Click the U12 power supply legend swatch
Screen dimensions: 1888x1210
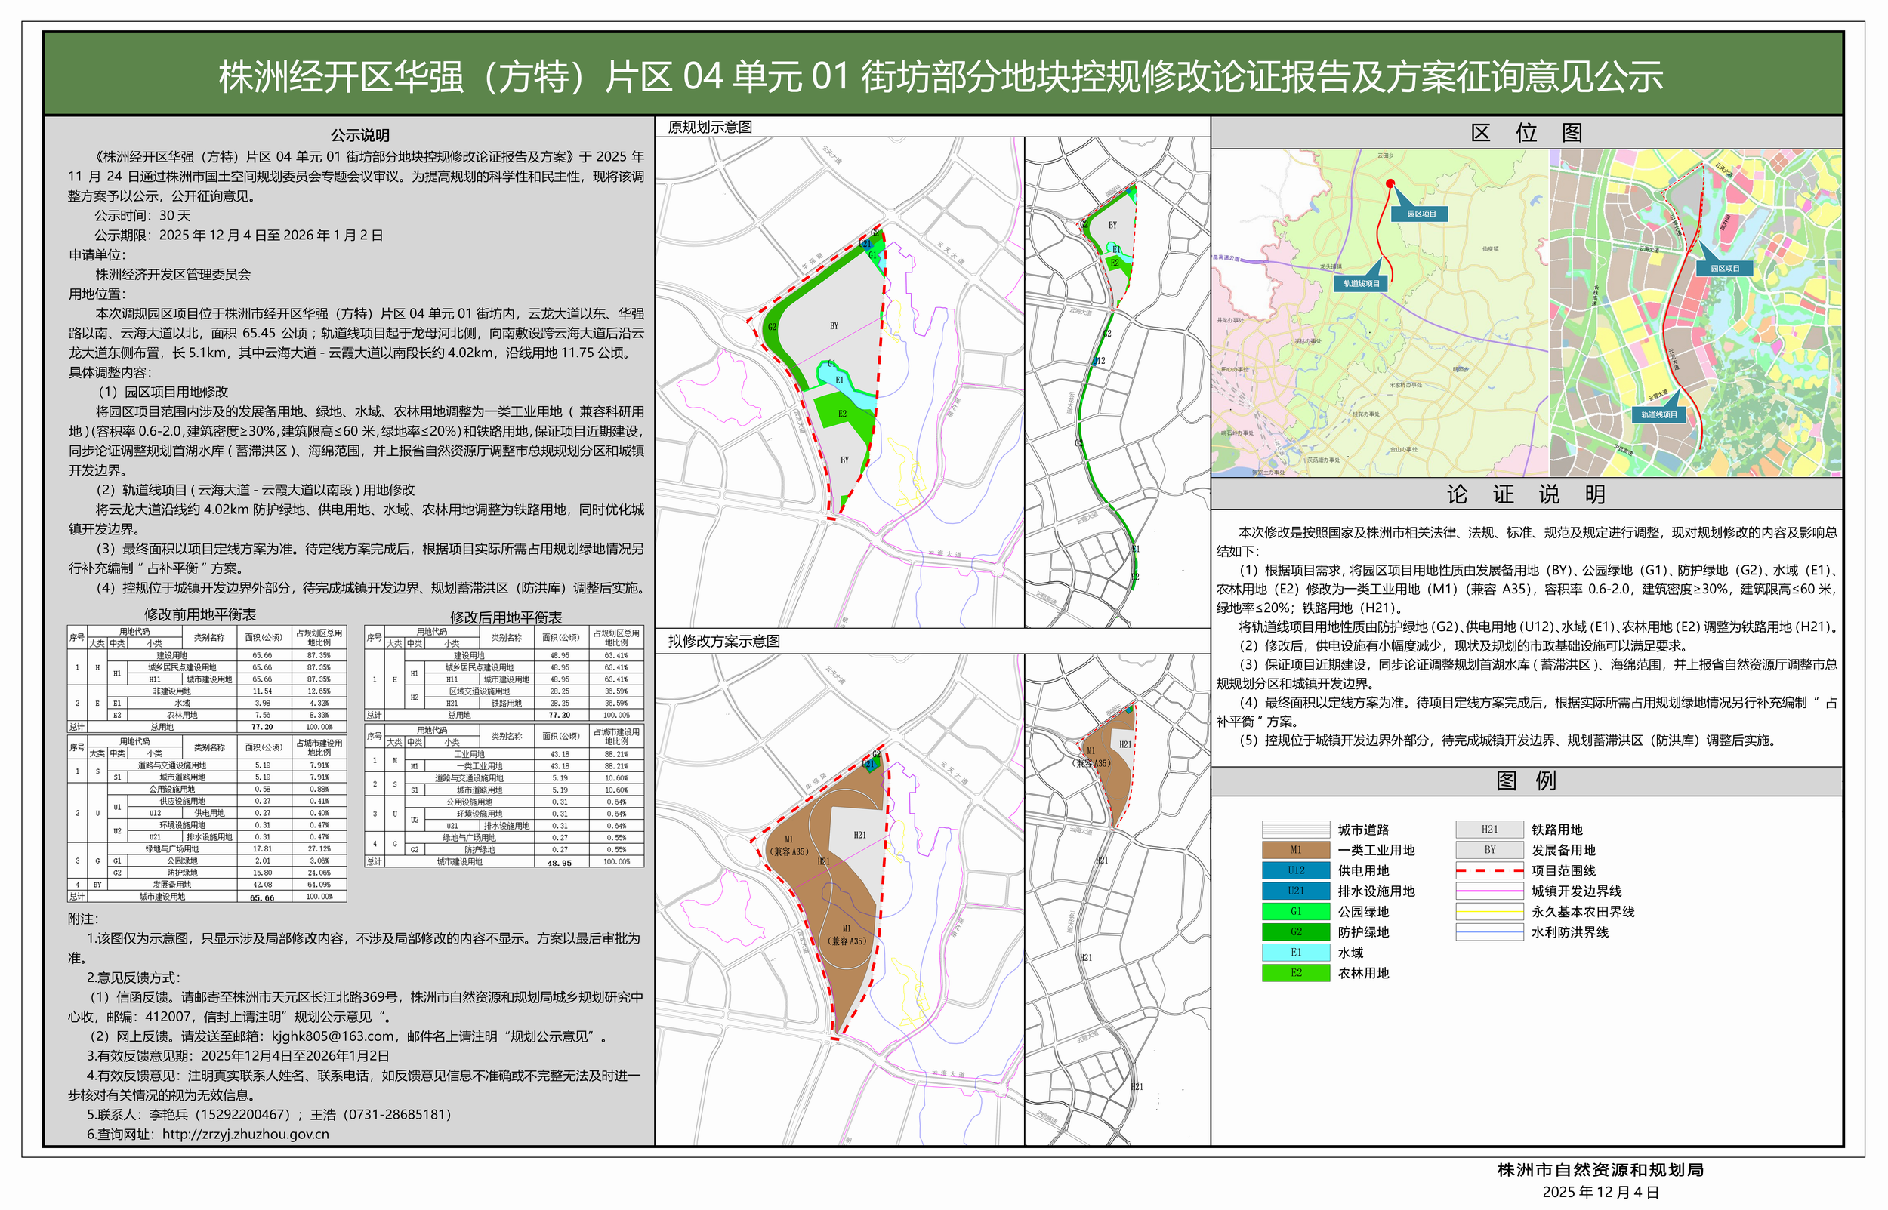[x=1295, y=870]
